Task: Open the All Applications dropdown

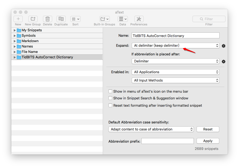Action: (x=175, y=72)
